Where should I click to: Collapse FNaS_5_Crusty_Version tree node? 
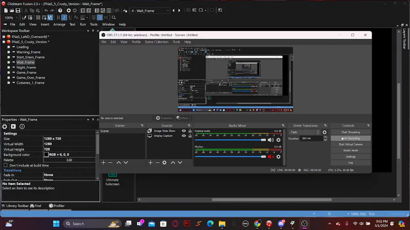click(x=4, y=42)
